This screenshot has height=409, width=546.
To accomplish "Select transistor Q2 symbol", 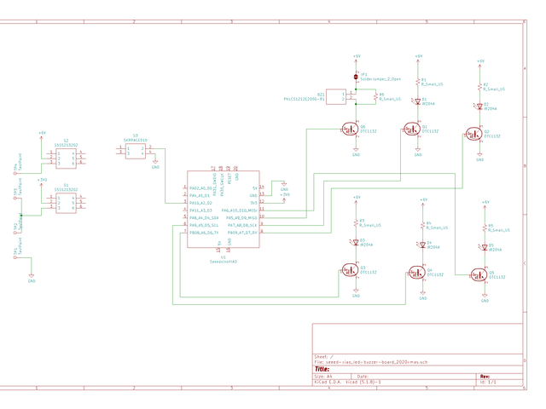I will tap(473, 134).
